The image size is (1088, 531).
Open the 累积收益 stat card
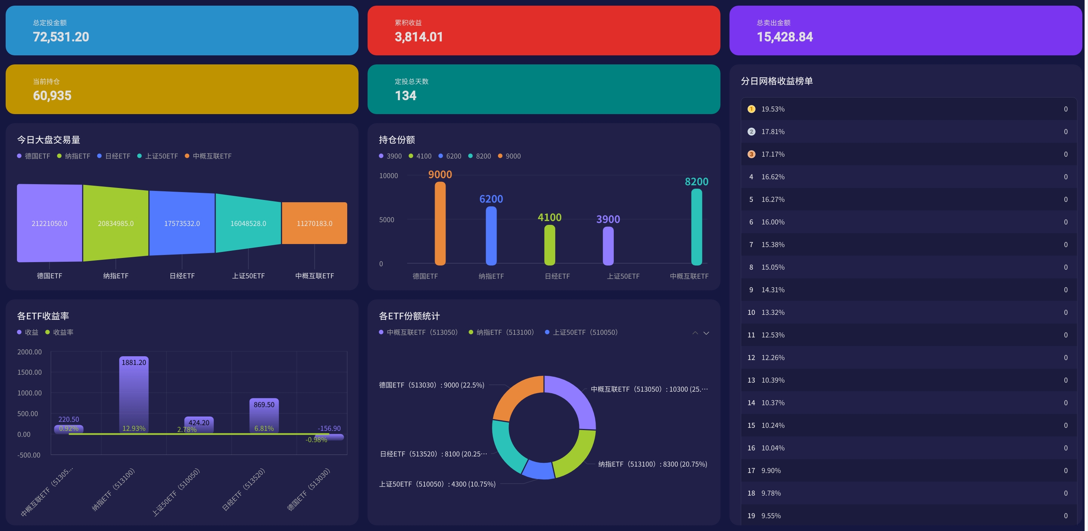(x=544, y=31)
